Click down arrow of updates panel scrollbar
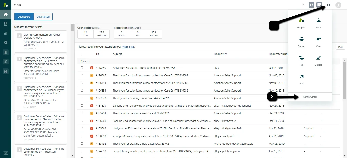 [72, 156]
